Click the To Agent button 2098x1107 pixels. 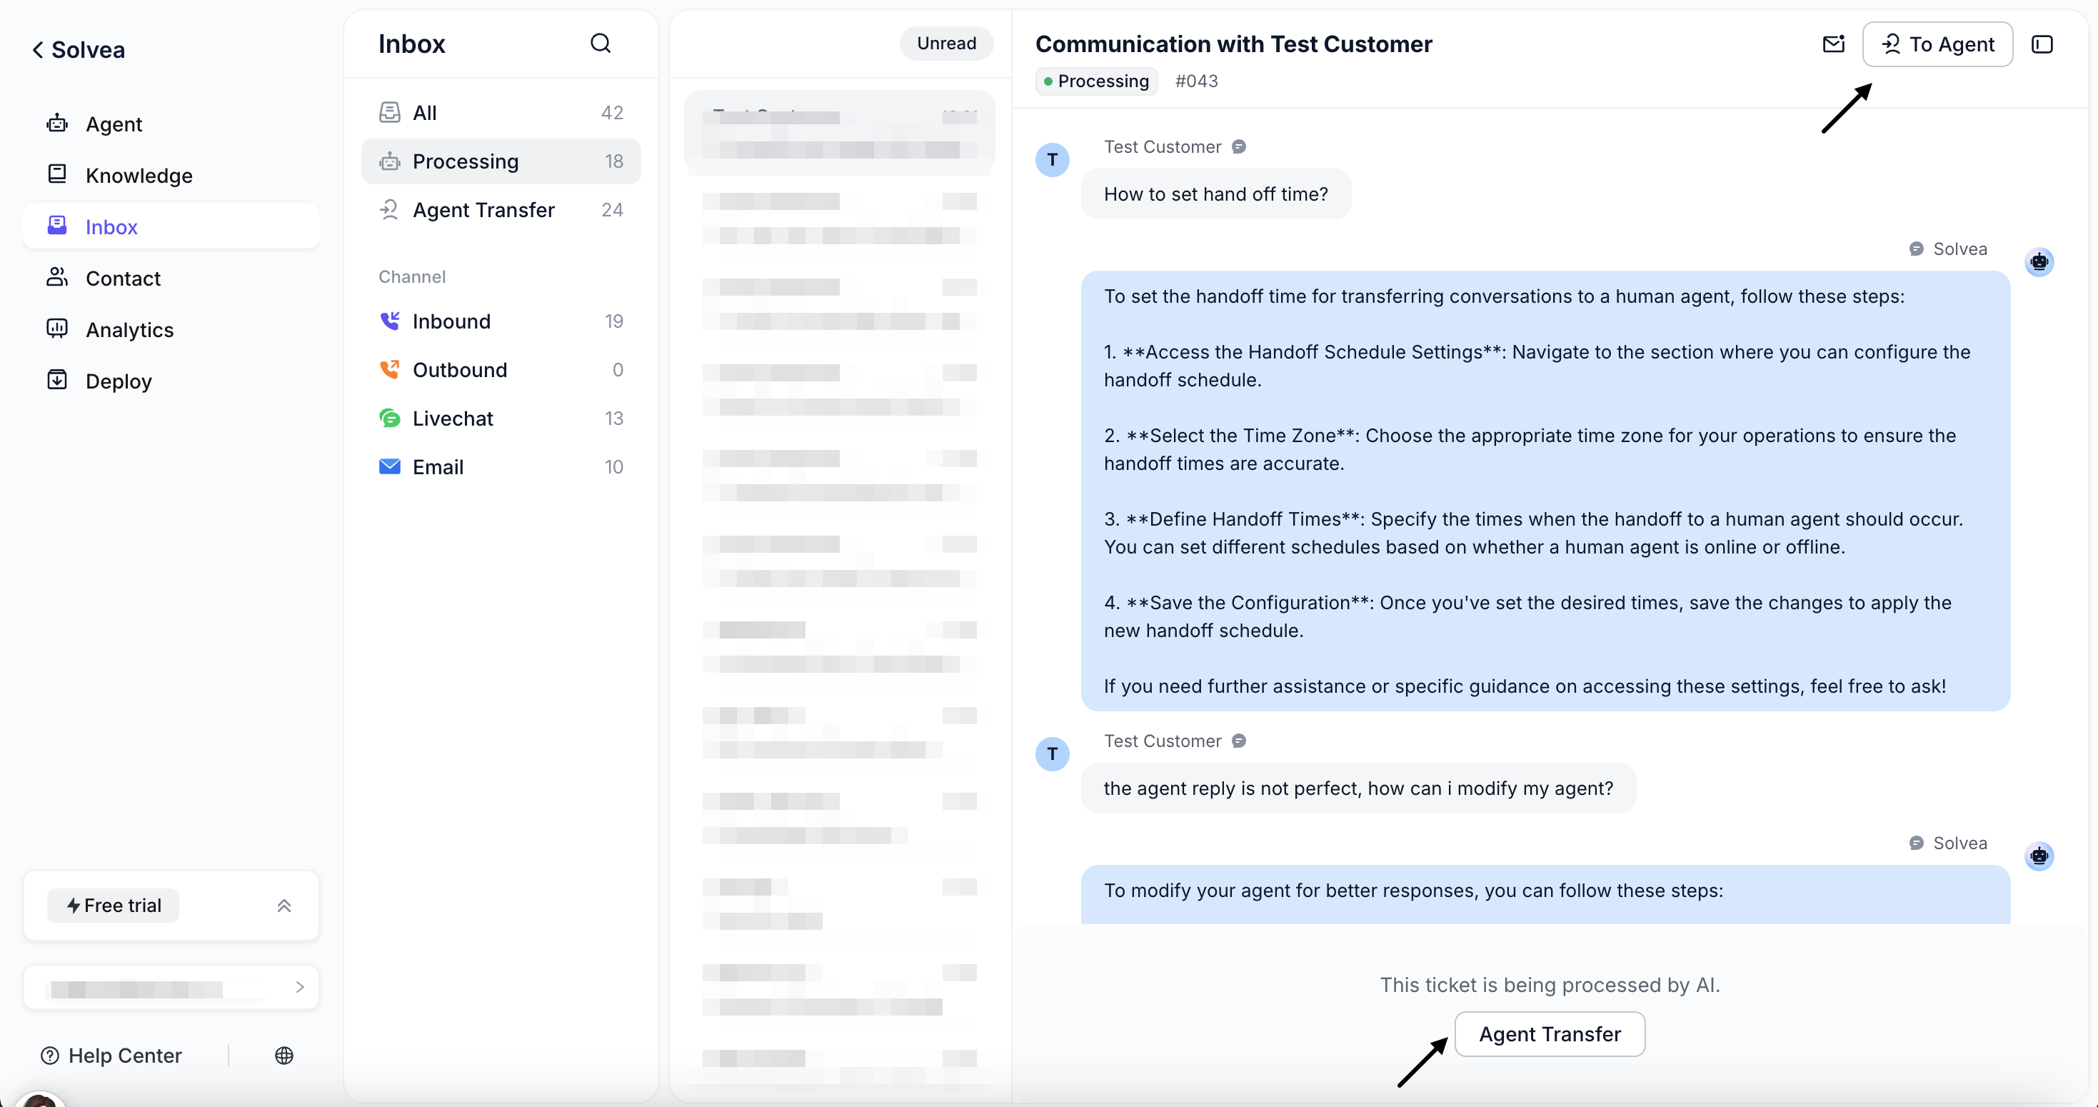click(1937, 44)
